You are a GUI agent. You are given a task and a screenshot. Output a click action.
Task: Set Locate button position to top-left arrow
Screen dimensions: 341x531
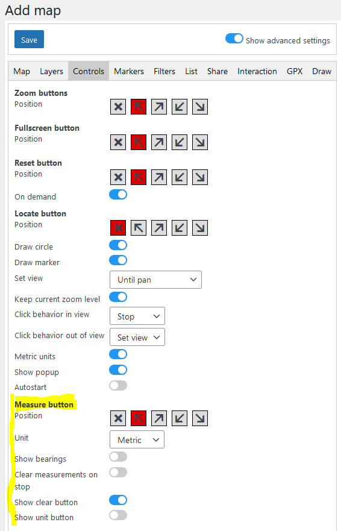pos(139,228)
